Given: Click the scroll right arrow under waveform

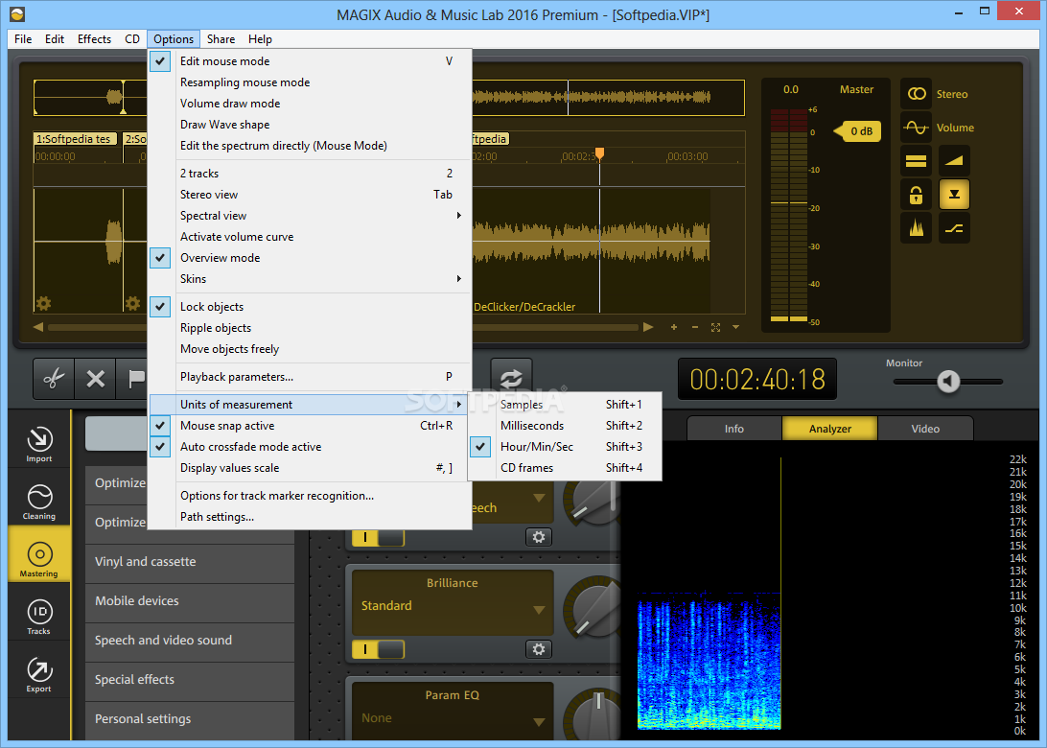Looking at the screenshot, I should click(x=648, y=327).
